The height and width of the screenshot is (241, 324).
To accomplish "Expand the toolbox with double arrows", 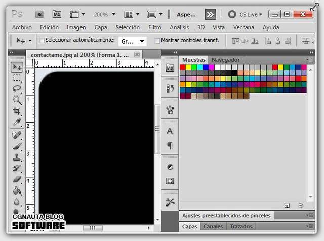I will point(12,52).
